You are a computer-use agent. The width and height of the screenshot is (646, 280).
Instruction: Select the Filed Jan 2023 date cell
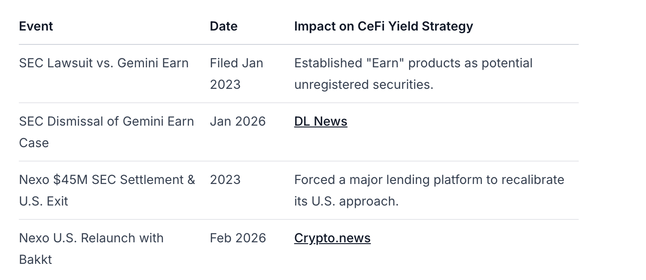pyautogui.click(x=236, y=74)
